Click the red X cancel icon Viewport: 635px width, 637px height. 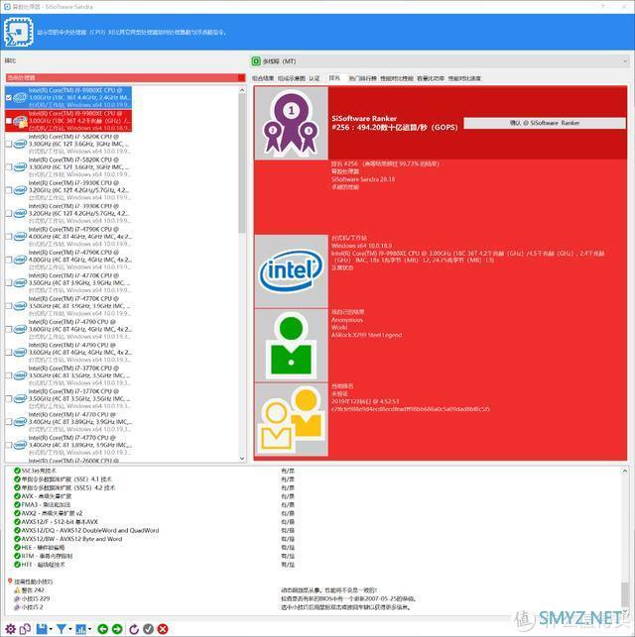[163, 629]
